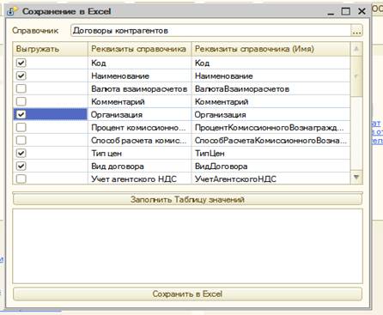Select the Способ расчета комис... cell
The height and width of the screenshot is (315, 383).
coord(139,140)
